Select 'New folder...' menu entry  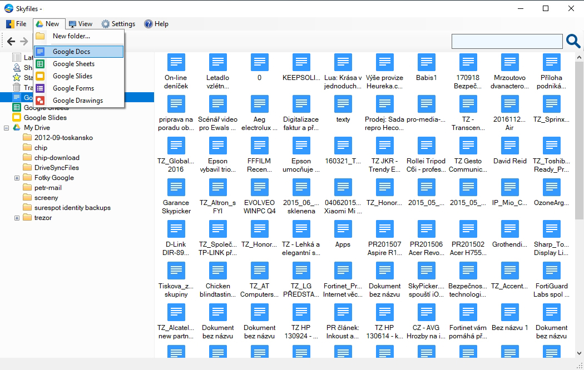[x=71, y=36]
